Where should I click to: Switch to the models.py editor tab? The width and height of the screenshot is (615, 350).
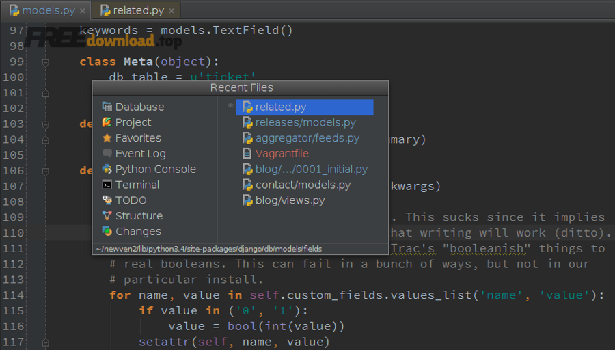[x=46, y=10]
